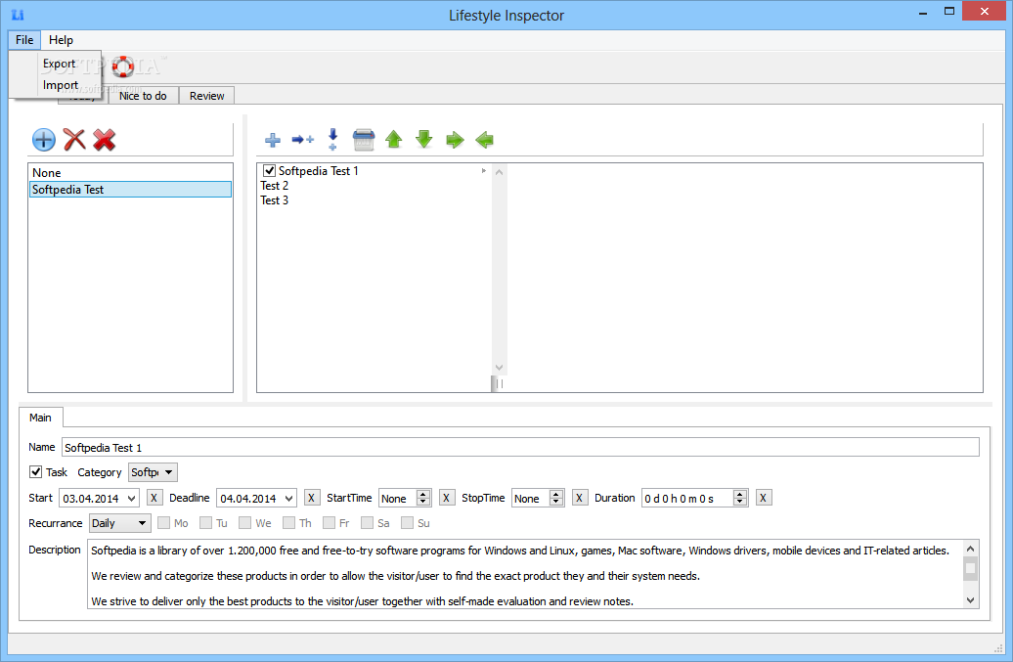Viewport: 1013px width, 662px height.
Task: Check the Mo recurrence day
Action: pos(164,522)
